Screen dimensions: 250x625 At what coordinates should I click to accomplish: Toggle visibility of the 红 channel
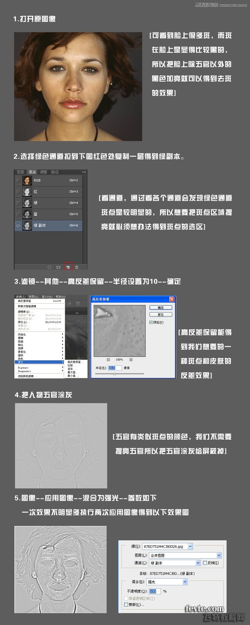point(18,192)
